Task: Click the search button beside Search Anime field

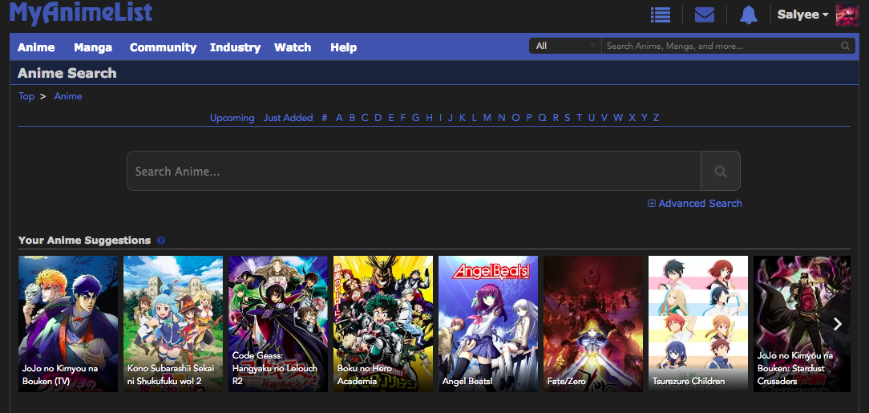Action: (x=721, y=171)
